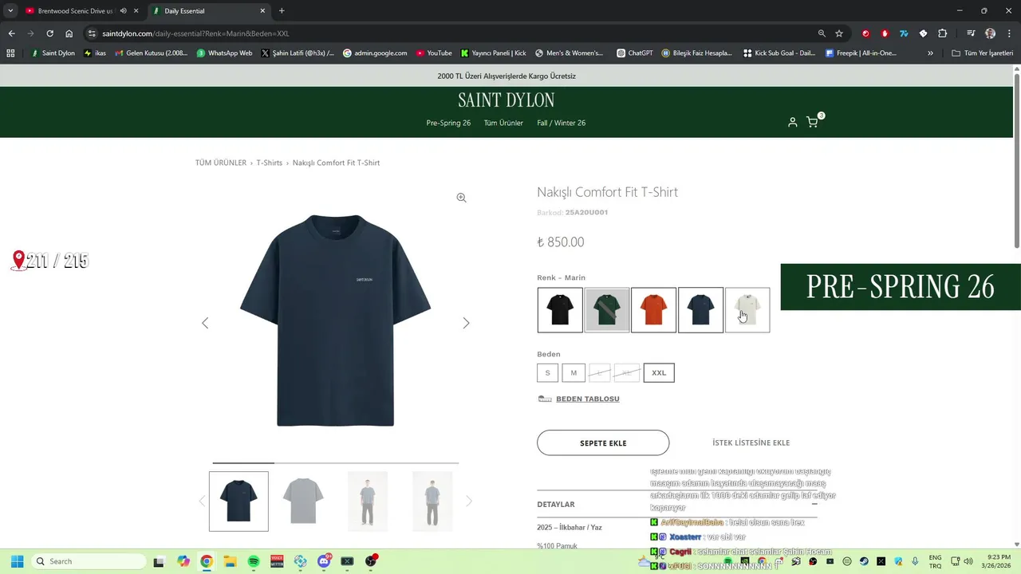Image resolution: width=1021 pixels, height=574 pixels.
Task: Select the navy t-shirt thumbnail
Action: 238,501
